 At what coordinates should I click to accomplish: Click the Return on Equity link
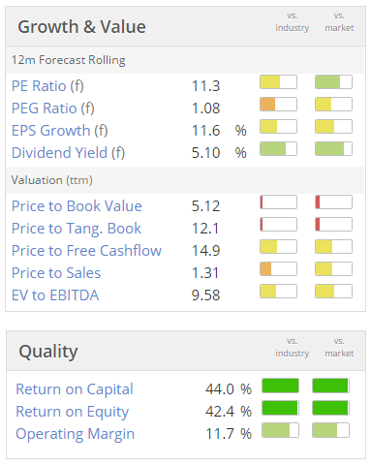[73, 412]
